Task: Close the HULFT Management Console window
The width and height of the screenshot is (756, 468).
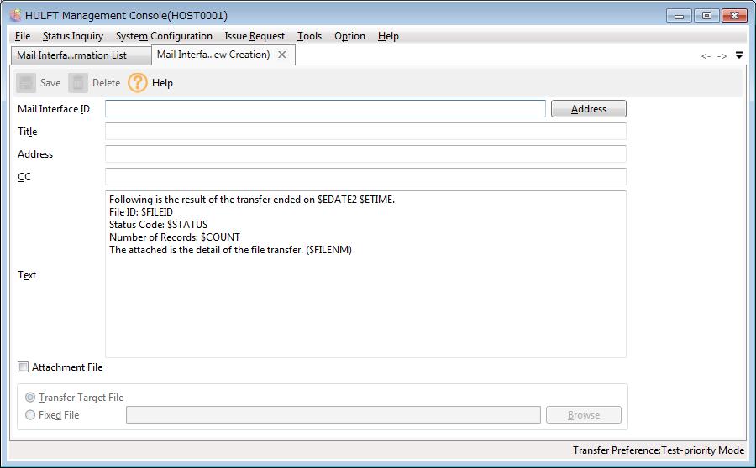Action: (x=734, y=16)
